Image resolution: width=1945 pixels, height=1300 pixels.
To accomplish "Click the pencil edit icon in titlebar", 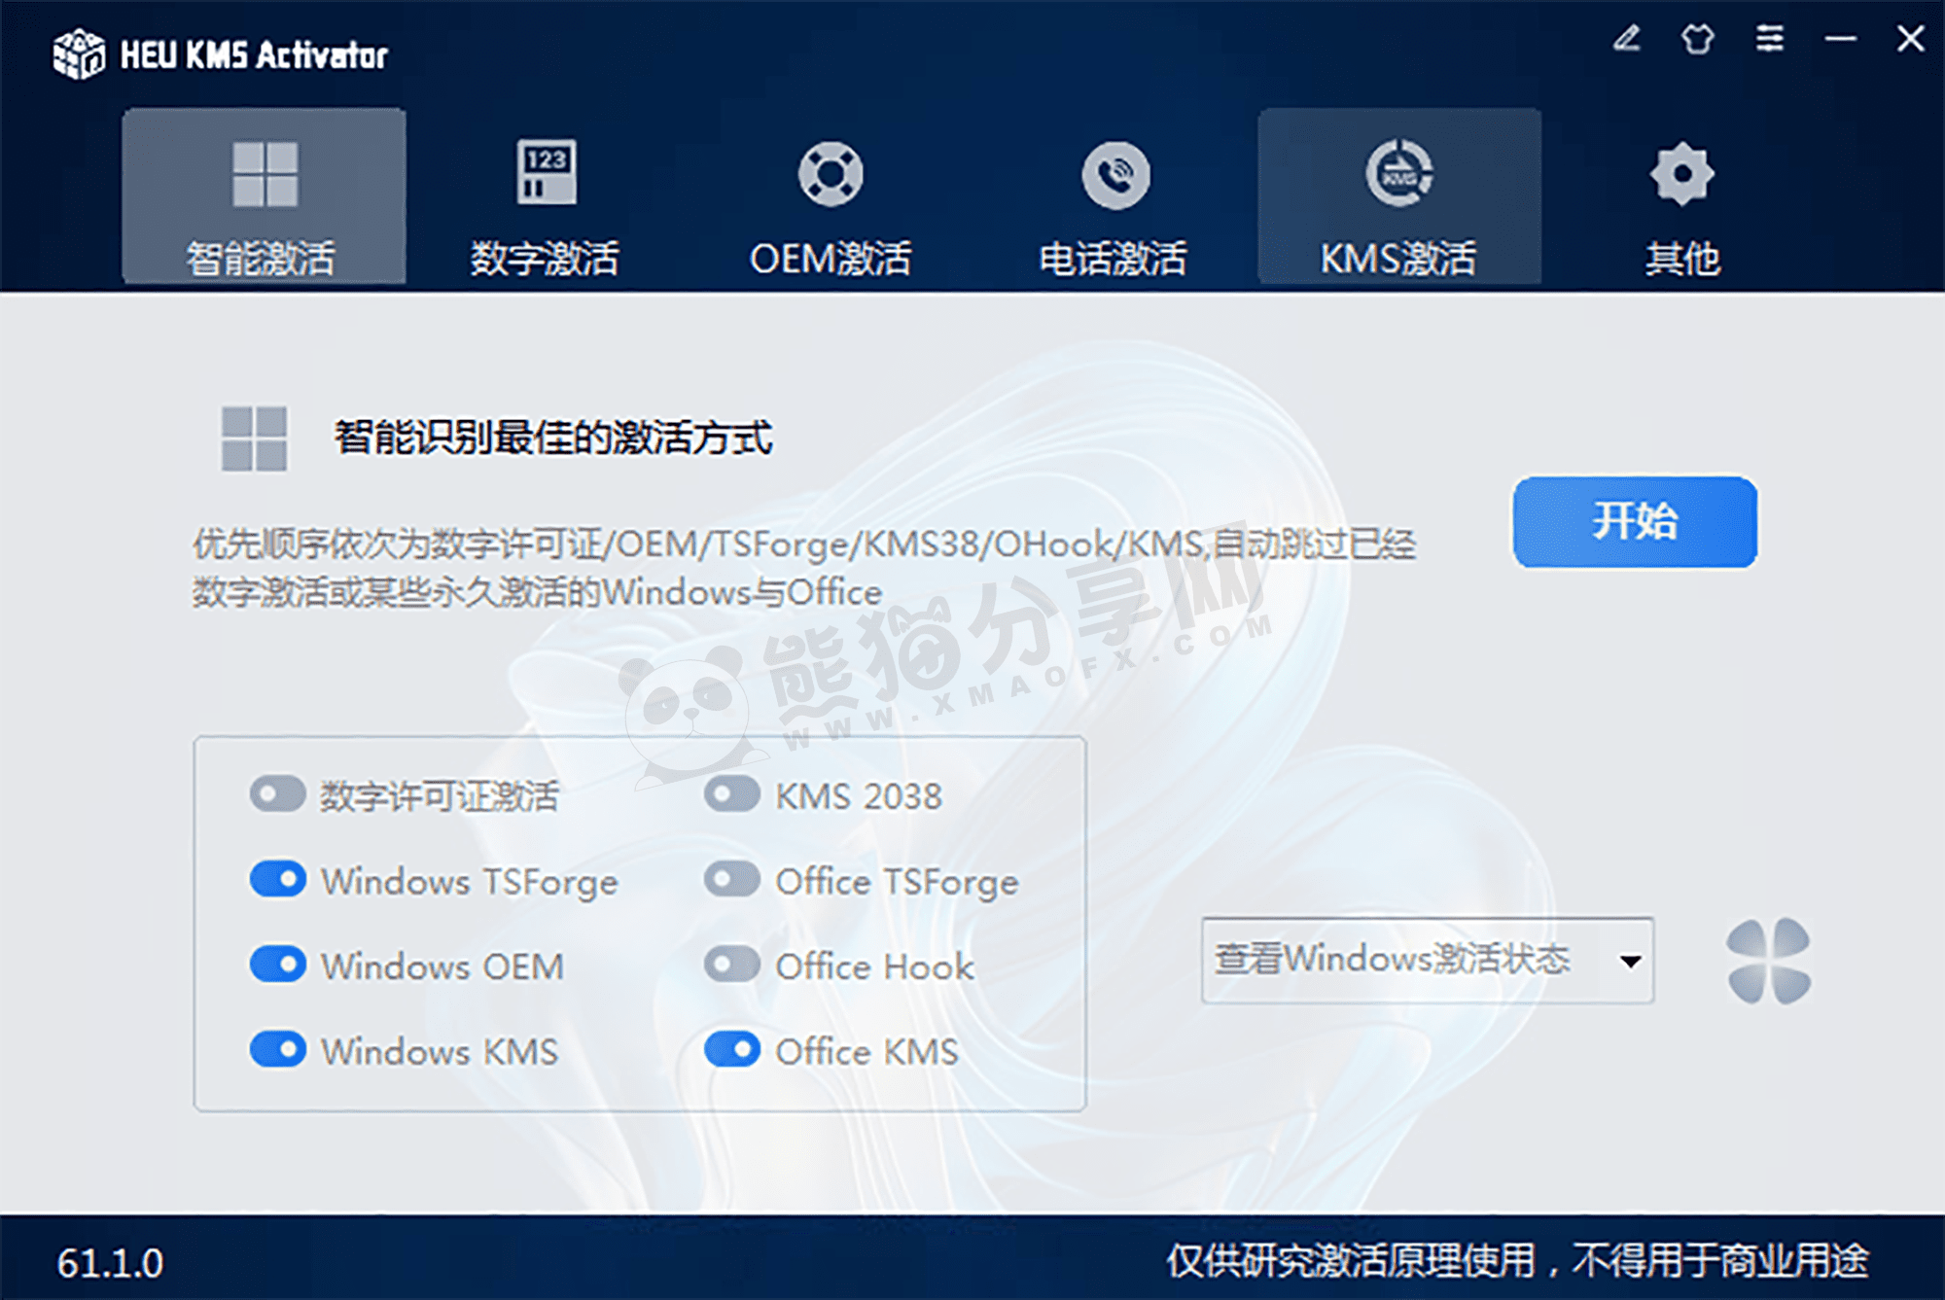I will coord(1624,39).
